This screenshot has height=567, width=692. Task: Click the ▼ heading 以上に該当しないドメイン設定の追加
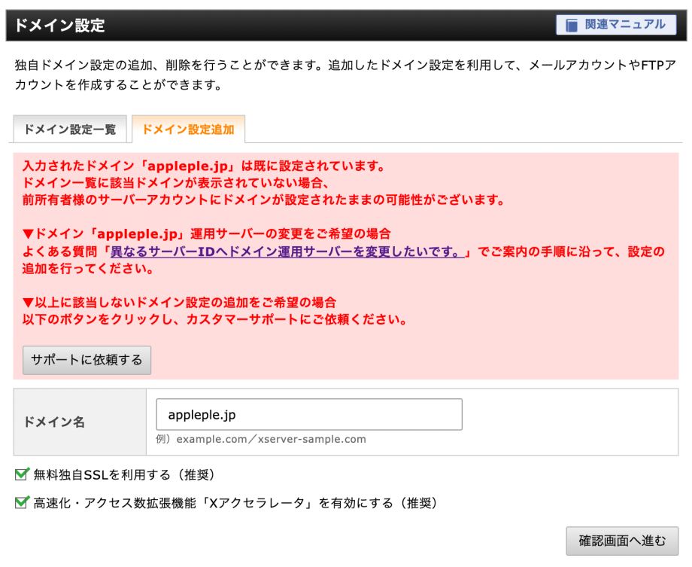pyautogui.click(x=179, y=302)
